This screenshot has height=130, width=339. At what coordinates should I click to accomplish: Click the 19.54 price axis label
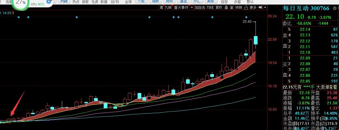tap(272, 63)
